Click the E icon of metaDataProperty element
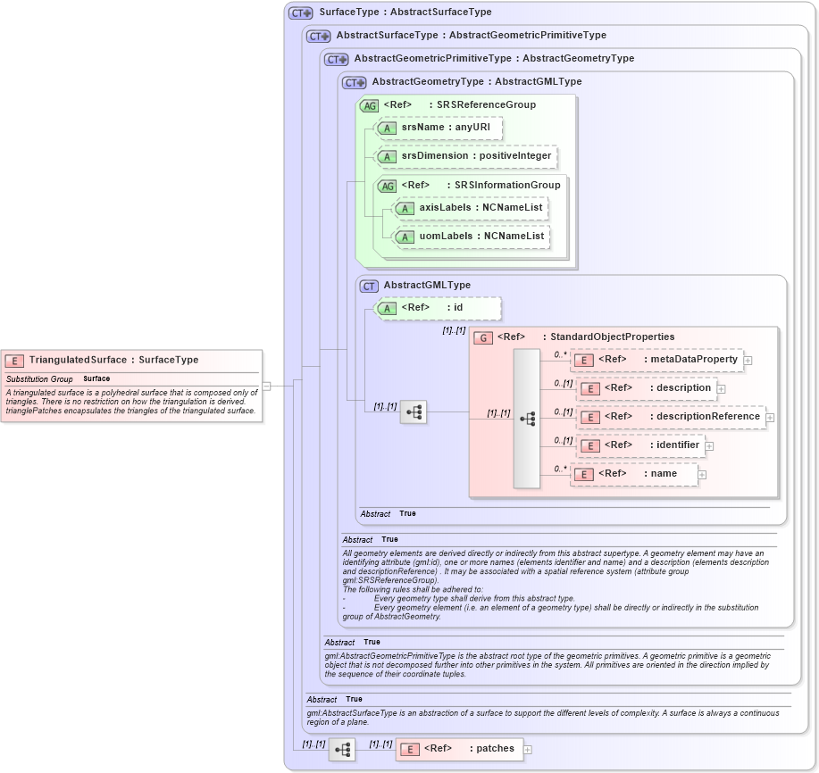 [583, 360]
